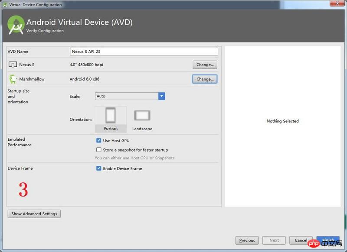Viewport: 347px width, 252px height.
Task: Close the Virtual Device Configuration window
Action: pyautogui.click(x=334, y=4)
